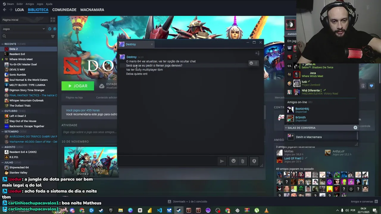
Task: Attach a file using the paperclip icon
Action: 243,161
